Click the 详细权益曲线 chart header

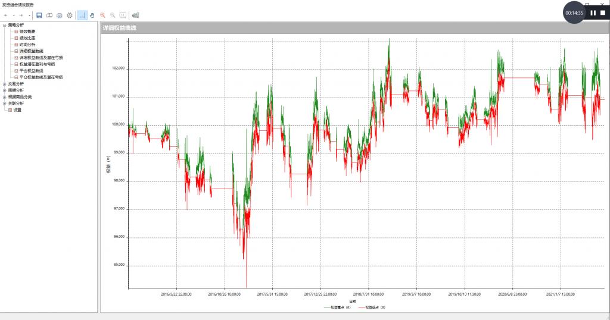click(119, 28)
